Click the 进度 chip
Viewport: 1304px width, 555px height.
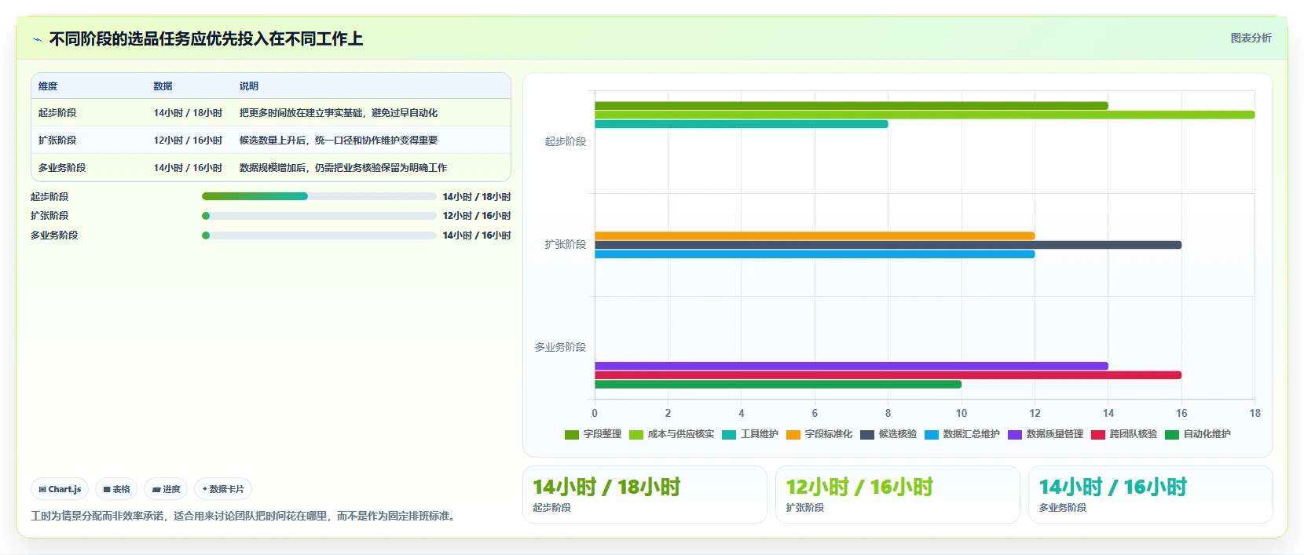pyautogui.click(x=166, y=489)
